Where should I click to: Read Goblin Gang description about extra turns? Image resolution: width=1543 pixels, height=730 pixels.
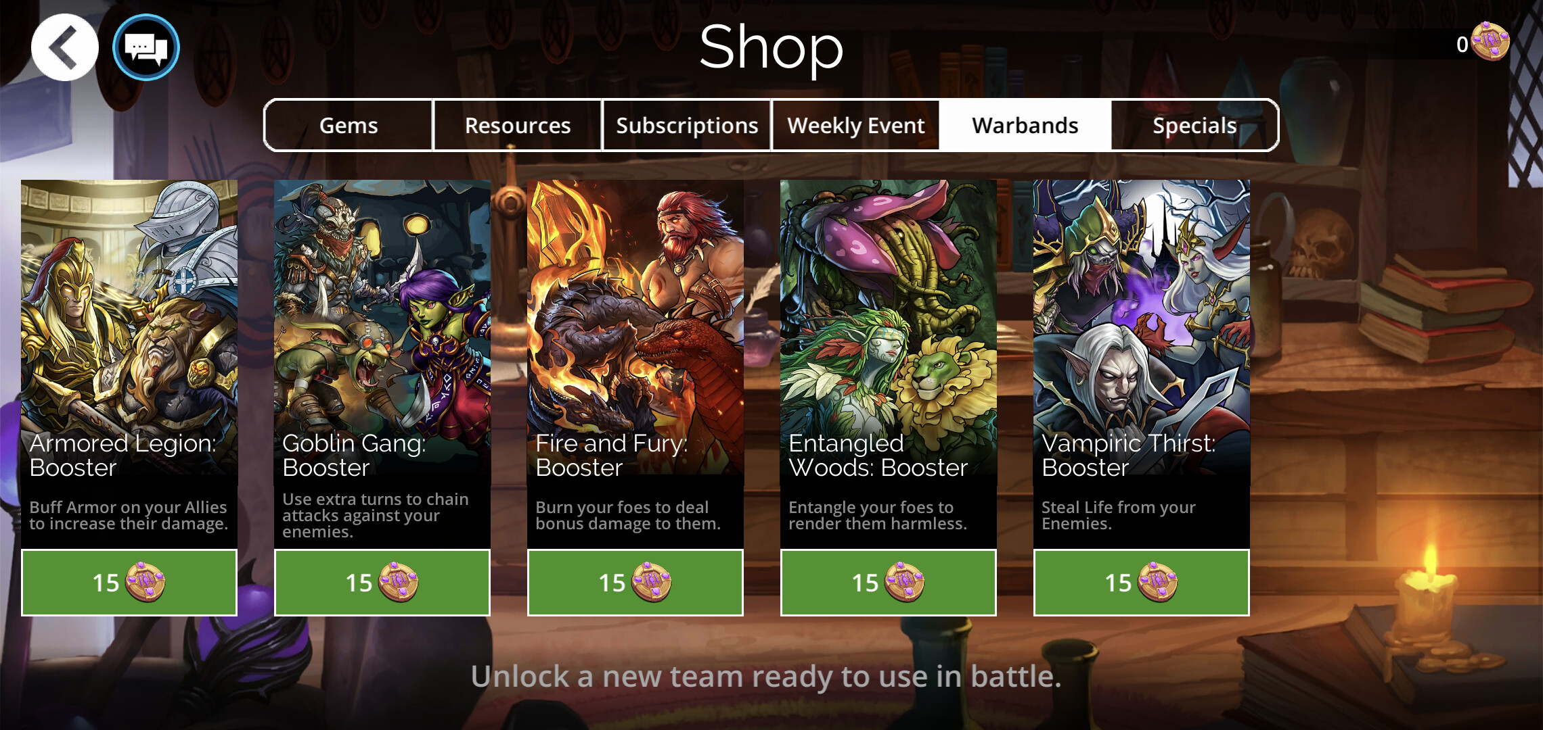click(x=376, y=515)
